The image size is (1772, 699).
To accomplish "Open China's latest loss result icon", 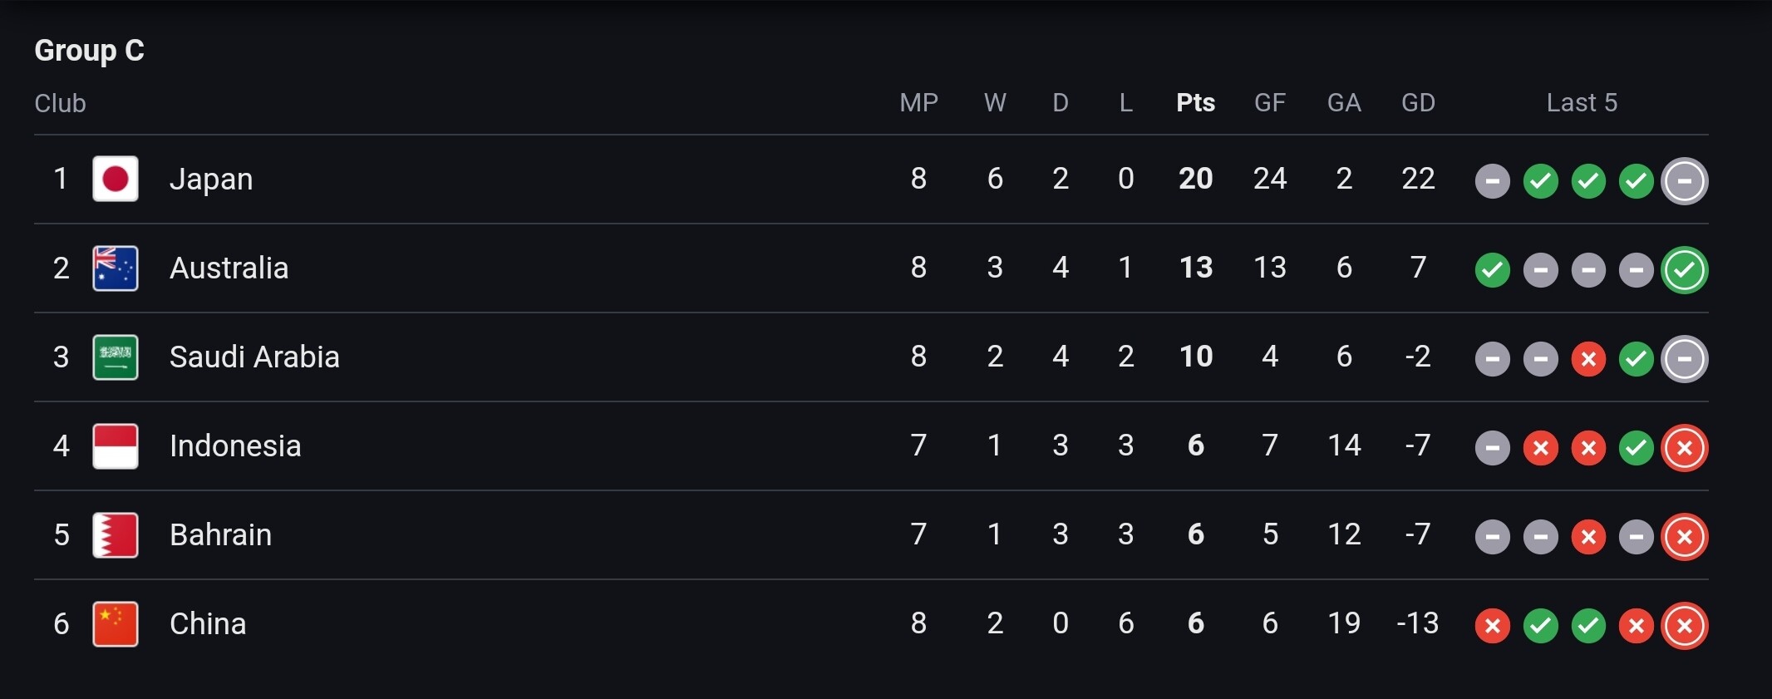I will click(1685, 626).
